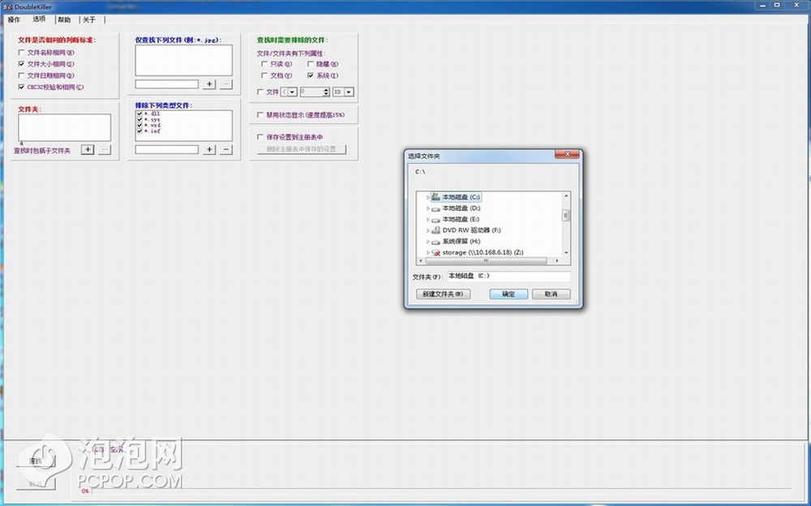Viewport: 811px width, 506px height.
Task: Click the 新建文件夹 button
Action: [x=444, y=294]
